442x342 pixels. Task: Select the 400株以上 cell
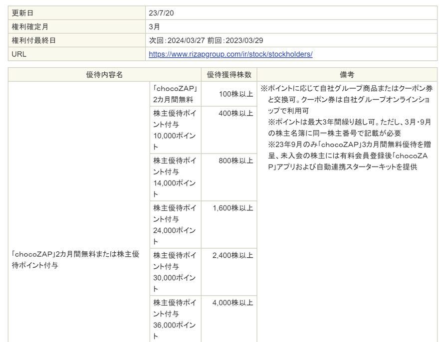[229, 130]
